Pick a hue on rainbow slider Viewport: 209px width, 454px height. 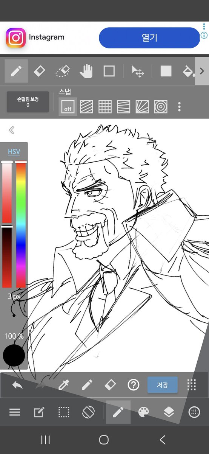(21, 225)
